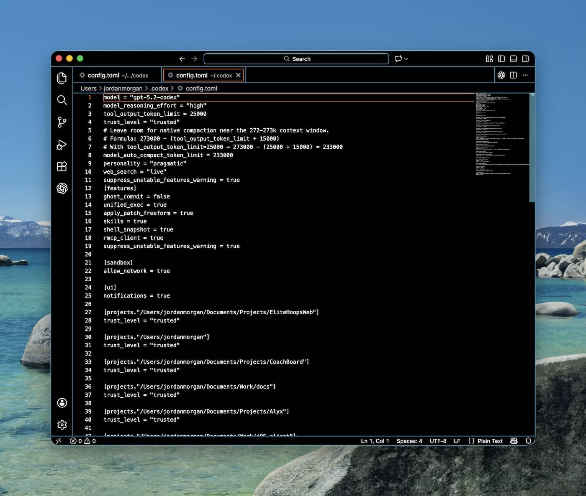Toggle the secondary side bar layout button
This screenshot has width=586, height=496.
(x=525, y=59)
